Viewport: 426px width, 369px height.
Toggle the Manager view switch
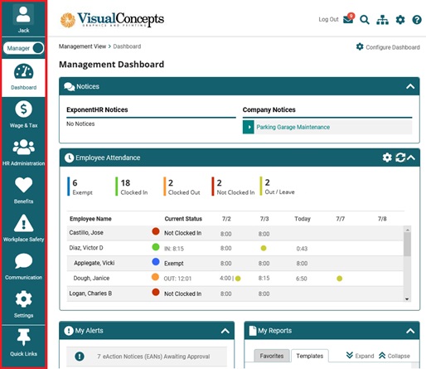[23, 48]
